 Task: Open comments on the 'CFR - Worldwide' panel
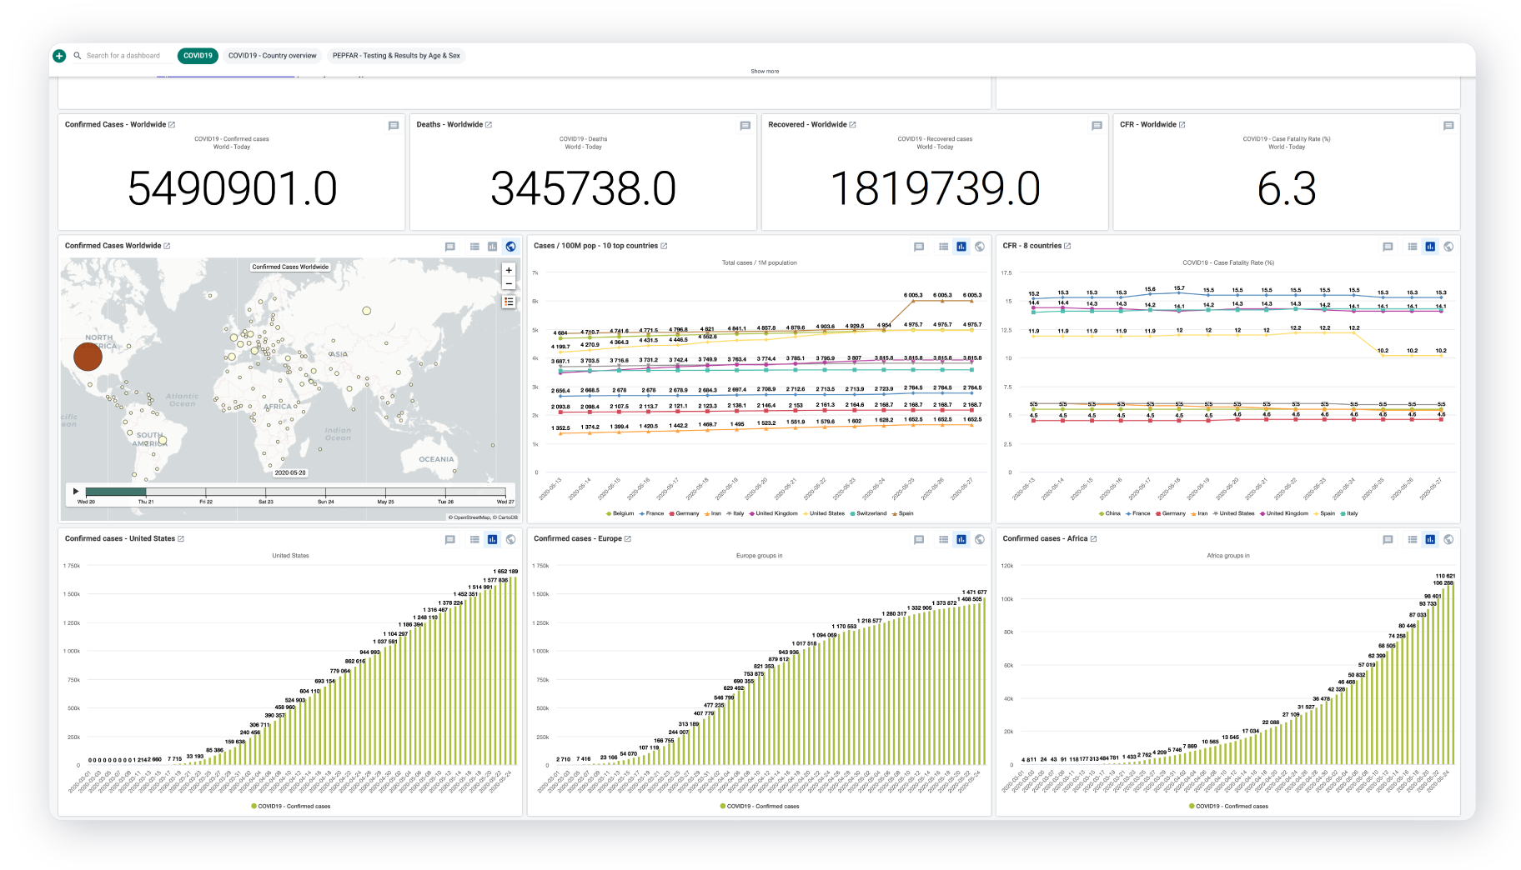pyautogui.click(x=1449, y=124)
